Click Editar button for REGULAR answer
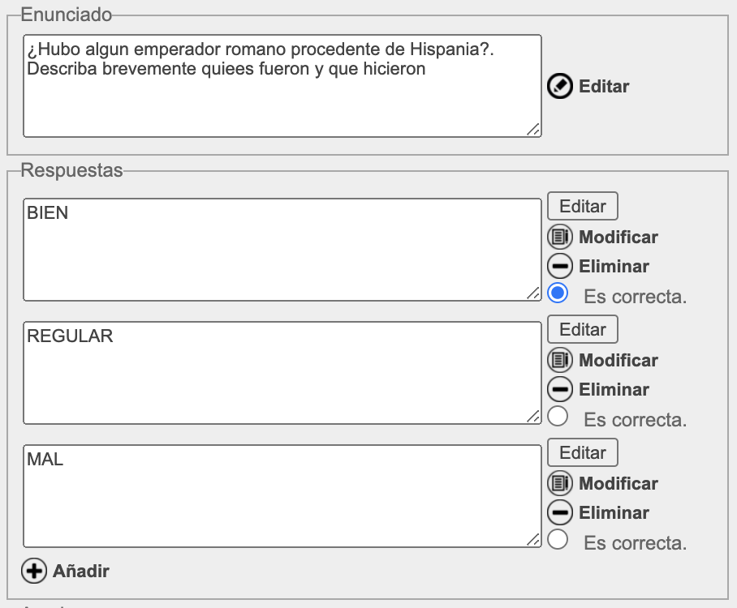The height and width of the screenshot is (608, 737). [x=582, y=329]
